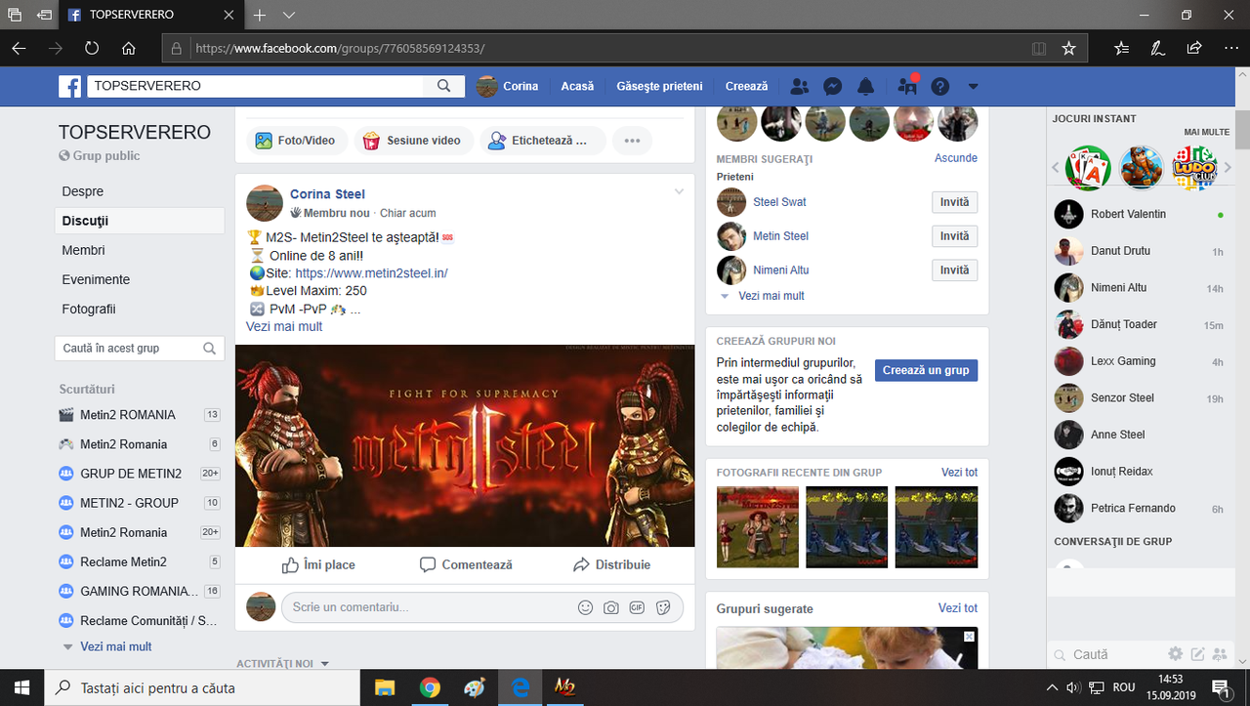Screen dimensions: 1250x706
Task: Click the browser refresh button
Action: point(92,47)
